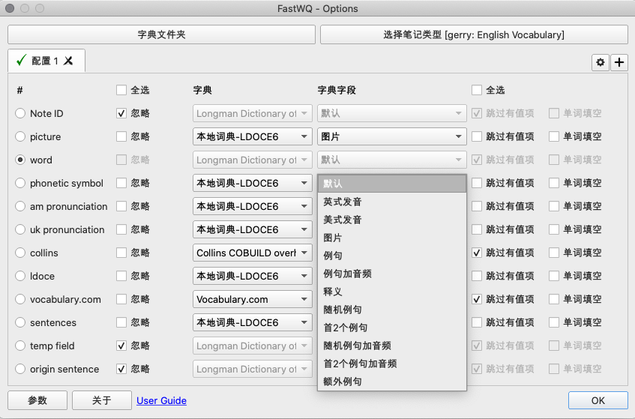Image resolution: width=635 pixels, height=419 pixels.
Task: Confirm with the OK button
Action: 598,400
